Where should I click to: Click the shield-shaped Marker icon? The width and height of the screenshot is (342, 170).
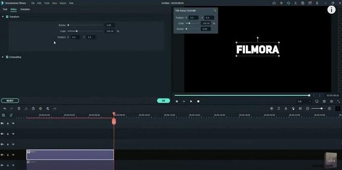tap(279, 108)
